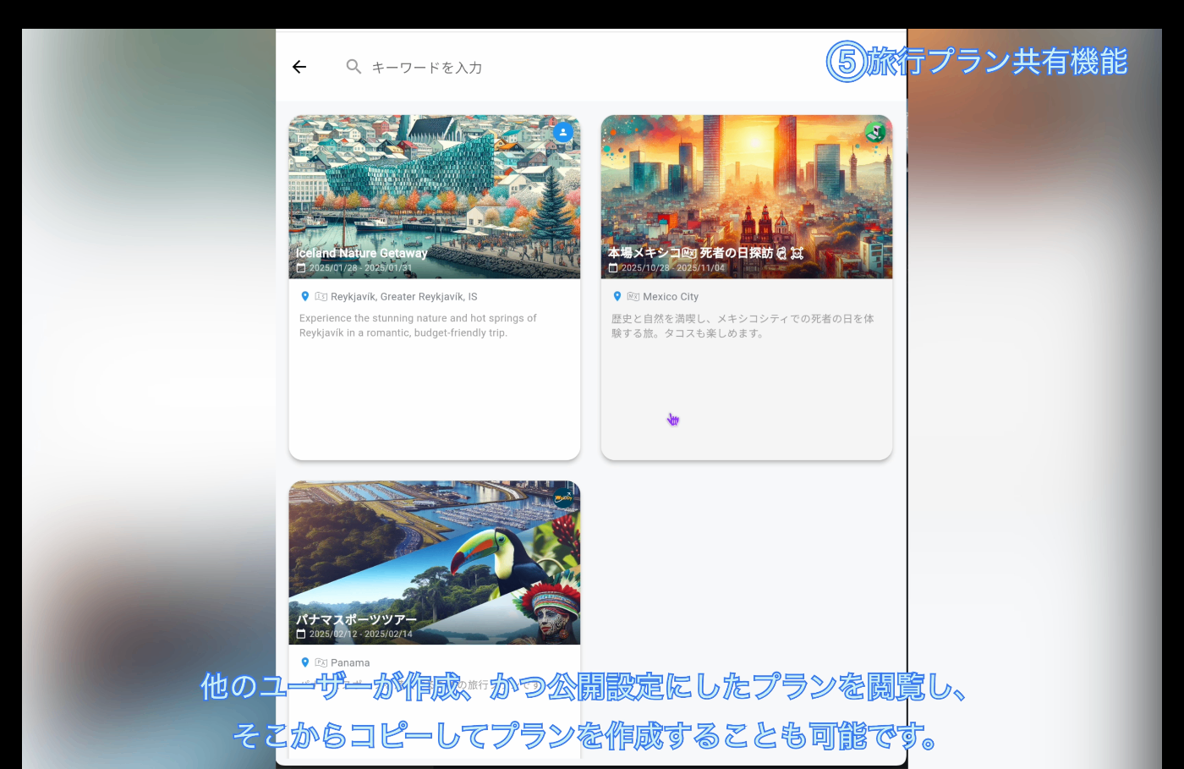Go back with the arrow icon

(x=299, y=67)
